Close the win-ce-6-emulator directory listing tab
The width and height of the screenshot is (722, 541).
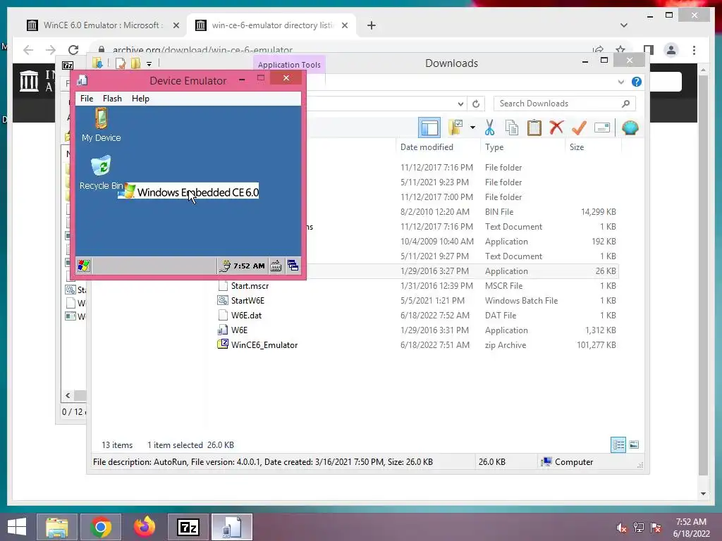coord(344,25)
